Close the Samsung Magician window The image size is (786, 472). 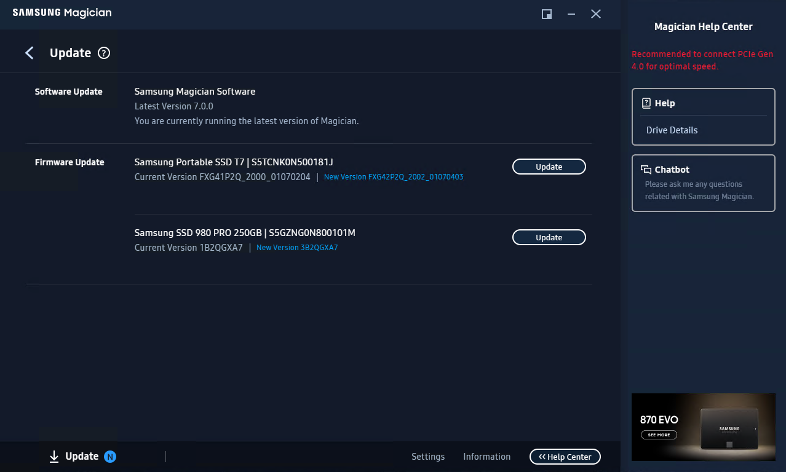[x=596, y=14]
